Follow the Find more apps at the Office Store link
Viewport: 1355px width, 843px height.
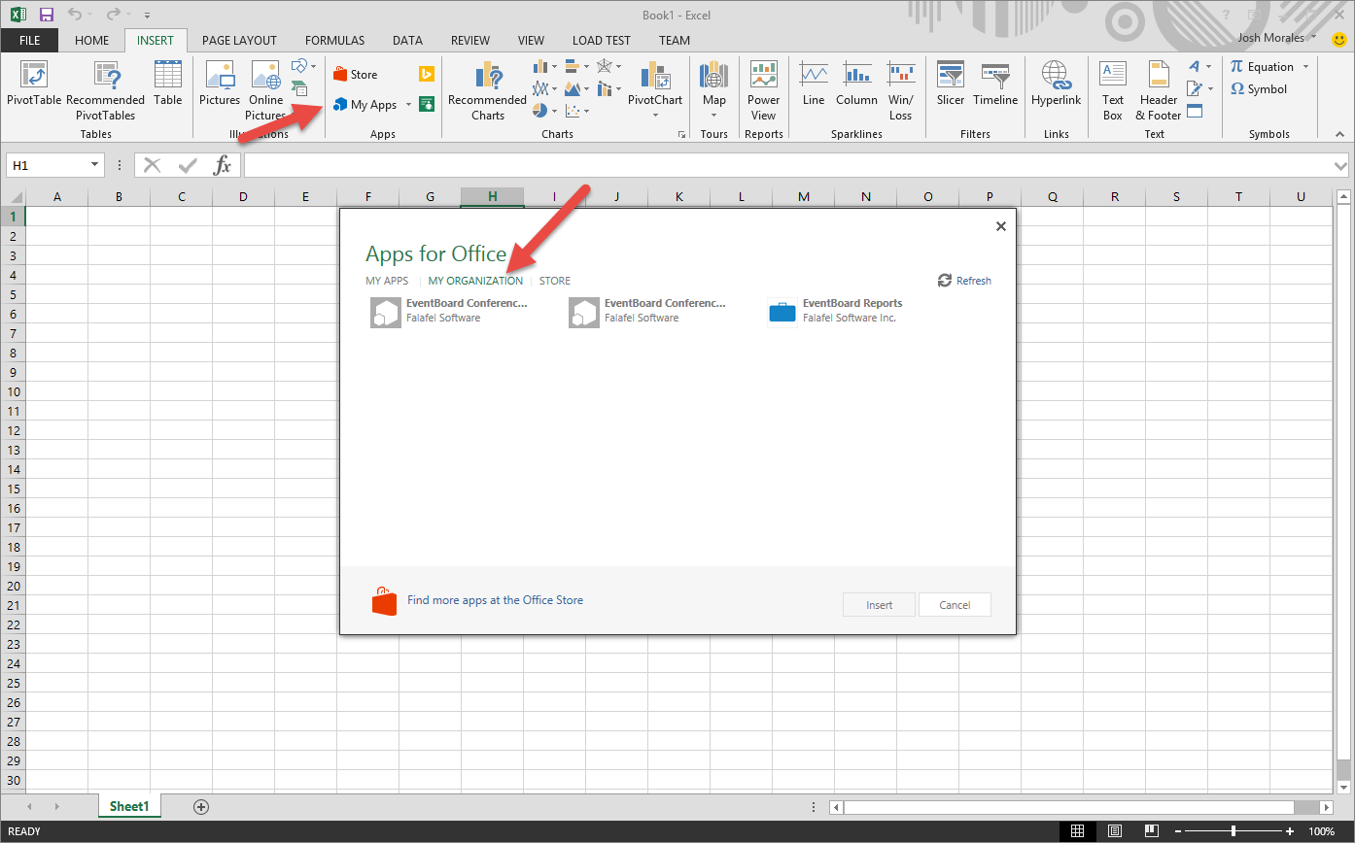(496, 600)
